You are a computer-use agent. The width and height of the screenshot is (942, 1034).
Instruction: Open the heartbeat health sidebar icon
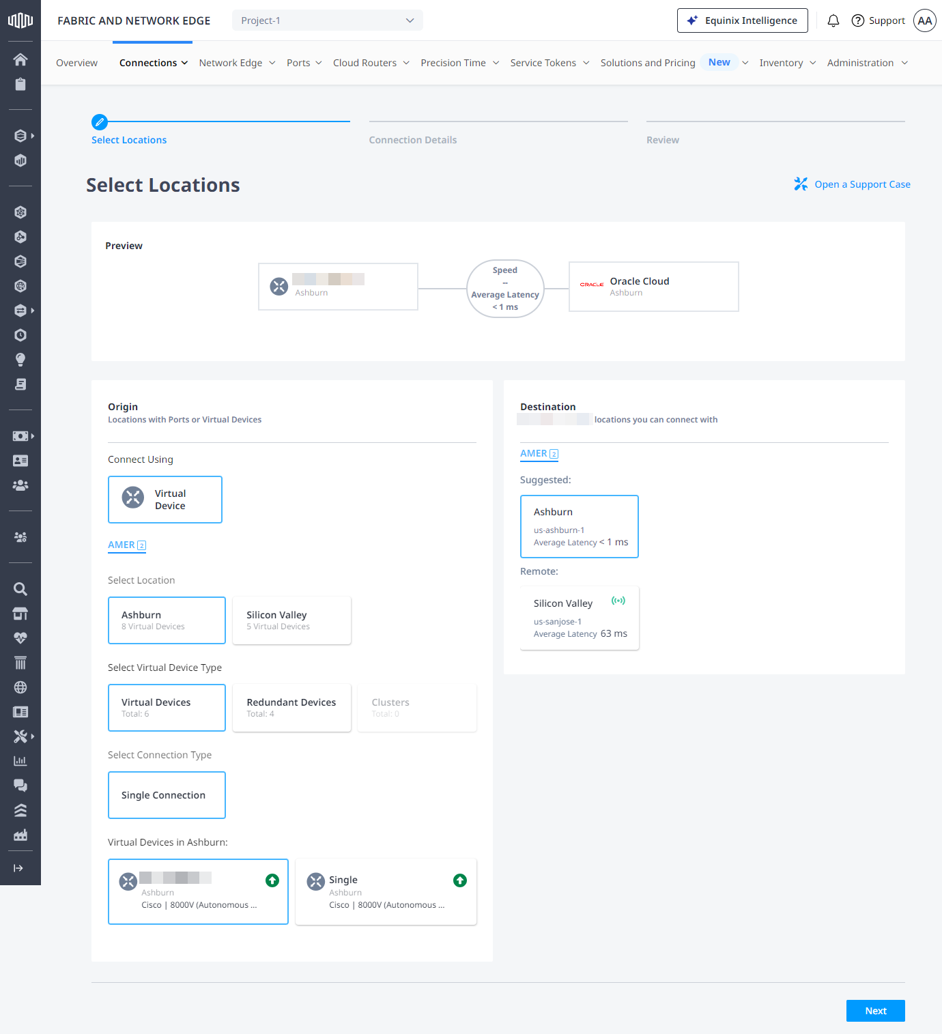click(x=20, y=638)
